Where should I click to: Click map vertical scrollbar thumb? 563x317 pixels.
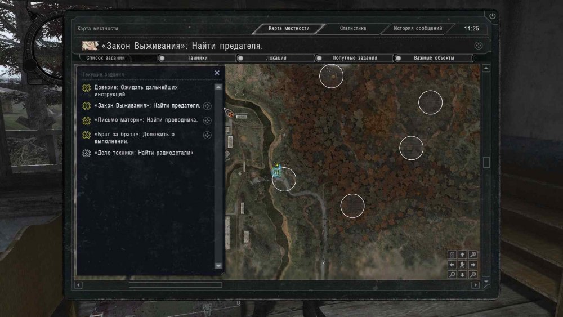click(486, 162)
